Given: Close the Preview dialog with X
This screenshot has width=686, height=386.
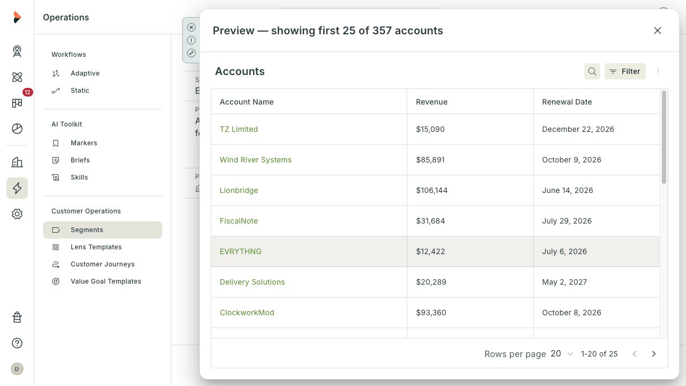Looking at the screenshot, I should click(x=658, y=31).
